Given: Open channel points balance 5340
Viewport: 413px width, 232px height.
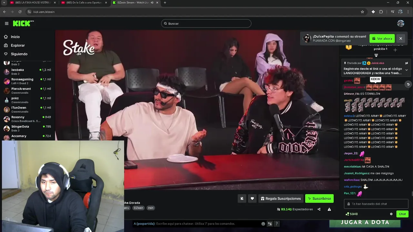Looking at the screenshot, I should pyautogui.click(x=351, y=214).
